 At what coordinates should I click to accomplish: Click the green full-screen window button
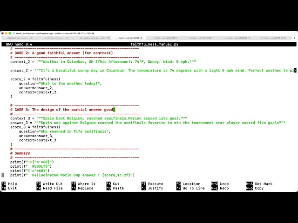[10, 33]
